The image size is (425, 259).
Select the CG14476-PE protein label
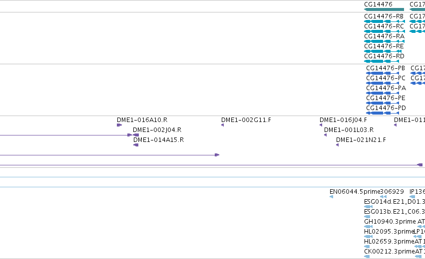(386, 98)
